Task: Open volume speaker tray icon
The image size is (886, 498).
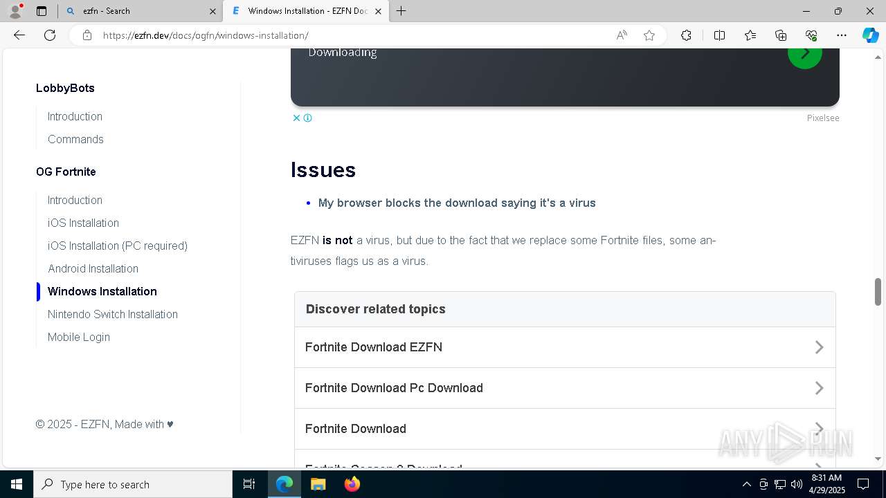Action: coord(797,484)
